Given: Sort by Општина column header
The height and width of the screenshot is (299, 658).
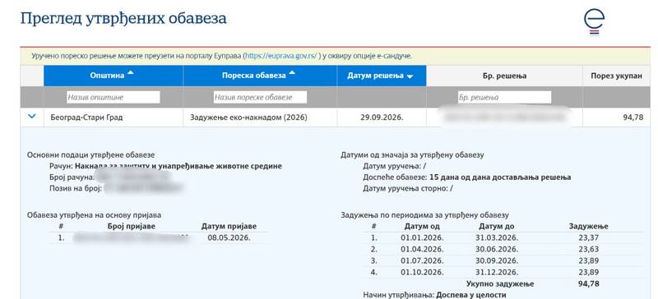Looking at the screenshot, I should pyautogui.click(x=114, y=76).
